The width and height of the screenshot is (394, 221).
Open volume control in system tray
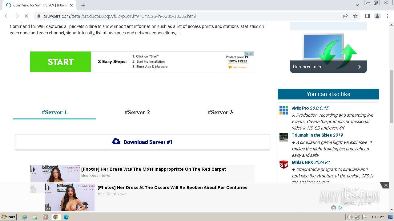350,217
